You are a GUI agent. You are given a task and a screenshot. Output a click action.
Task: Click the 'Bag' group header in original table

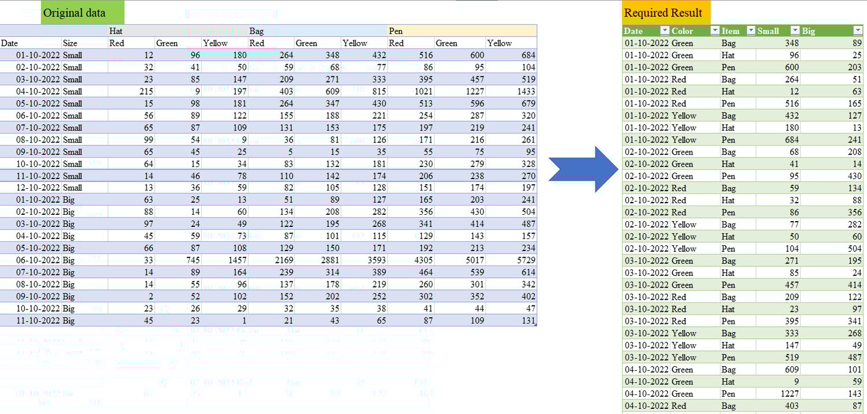317,31
